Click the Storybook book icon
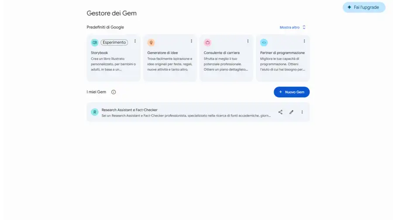The image size is (393, 220). click(x=94, y=42)
